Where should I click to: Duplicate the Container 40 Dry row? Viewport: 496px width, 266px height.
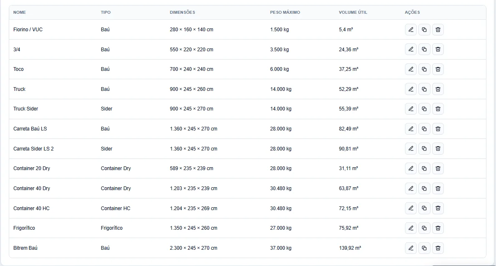click(424, 188)
